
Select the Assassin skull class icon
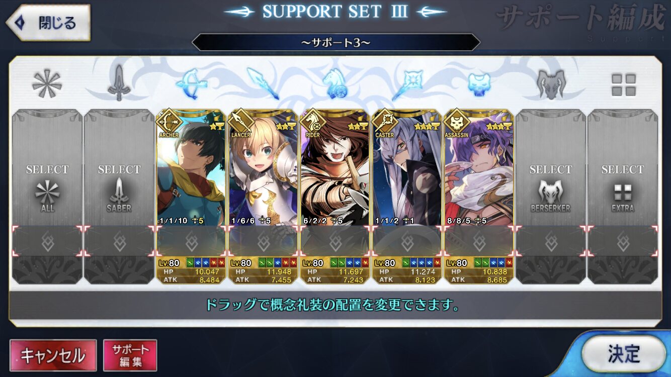[x=479, y=84]
